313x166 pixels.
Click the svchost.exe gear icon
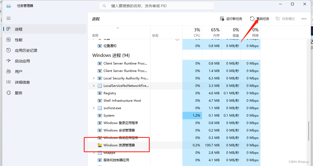pos(100,108)
